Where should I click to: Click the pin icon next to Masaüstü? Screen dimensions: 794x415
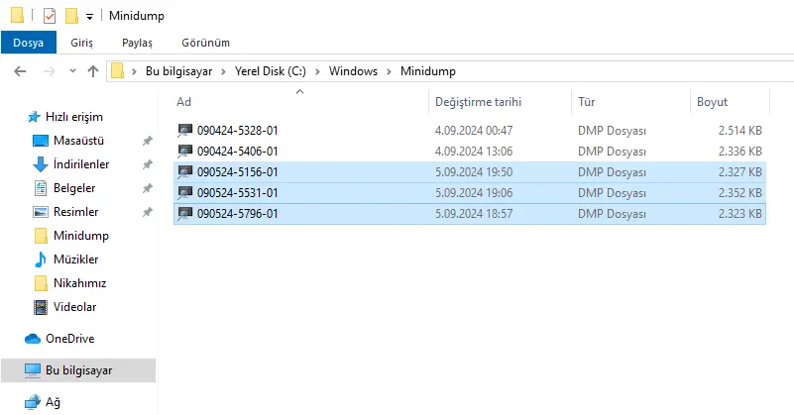pos(147,141)
